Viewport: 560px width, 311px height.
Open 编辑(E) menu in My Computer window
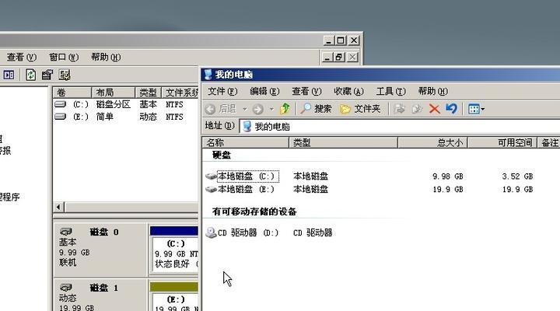pos(264,92)
